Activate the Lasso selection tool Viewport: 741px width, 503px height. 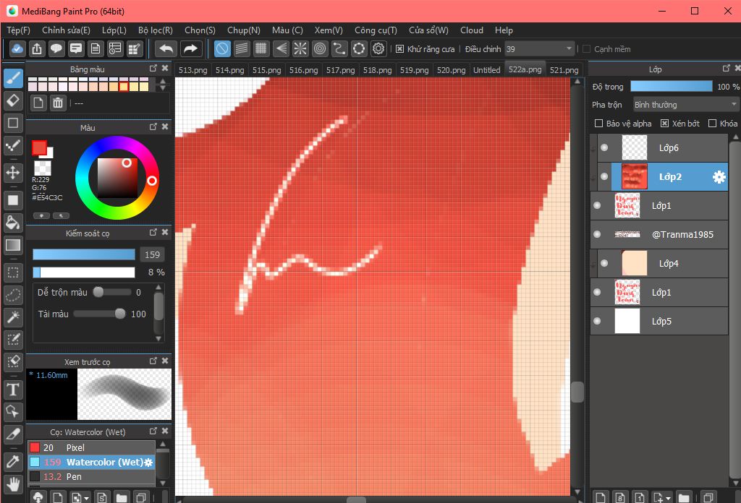(13, 295)
